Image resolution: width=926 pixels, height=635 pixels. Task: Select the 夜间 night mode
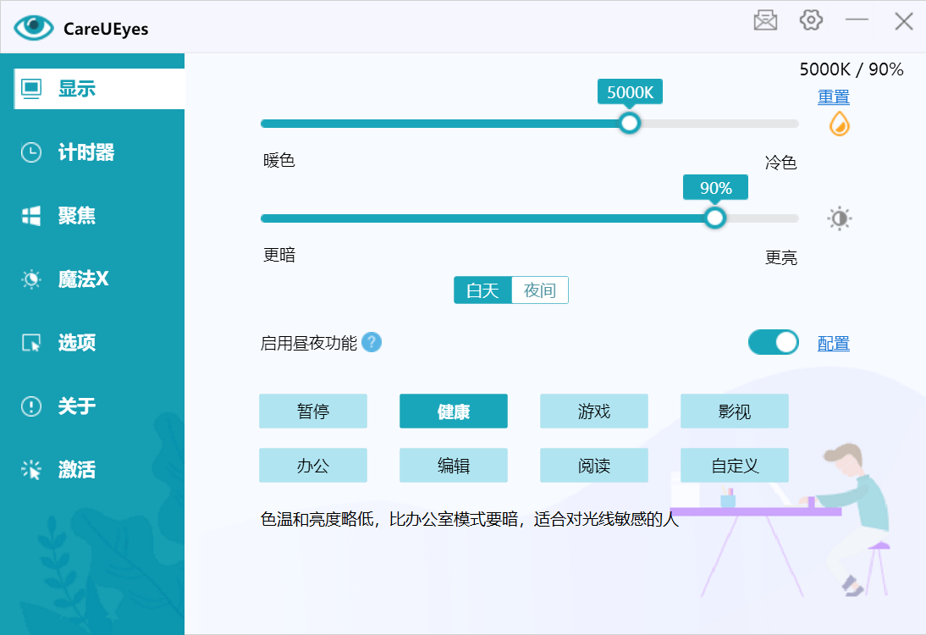[x=540, y=290]
